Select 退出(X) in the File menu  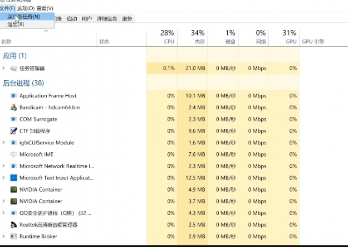(x=16, y=24)
